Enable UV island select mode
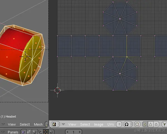167x134 pixels. (x=156, y=124)
